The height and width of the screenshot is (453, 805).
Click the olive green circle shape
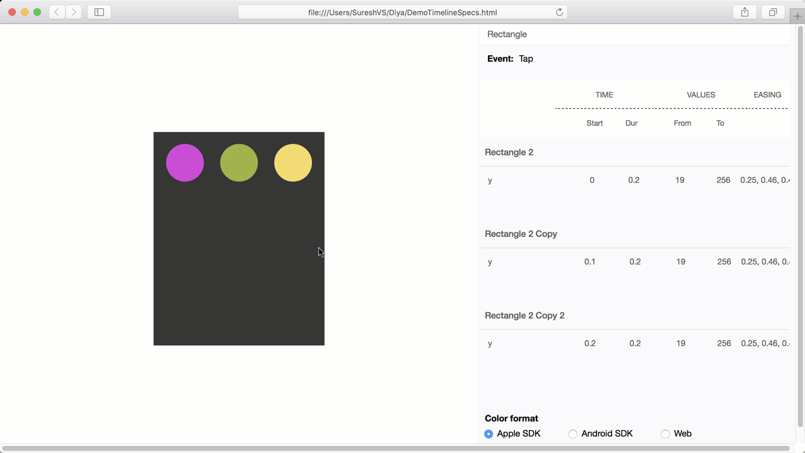coord(238,162)
